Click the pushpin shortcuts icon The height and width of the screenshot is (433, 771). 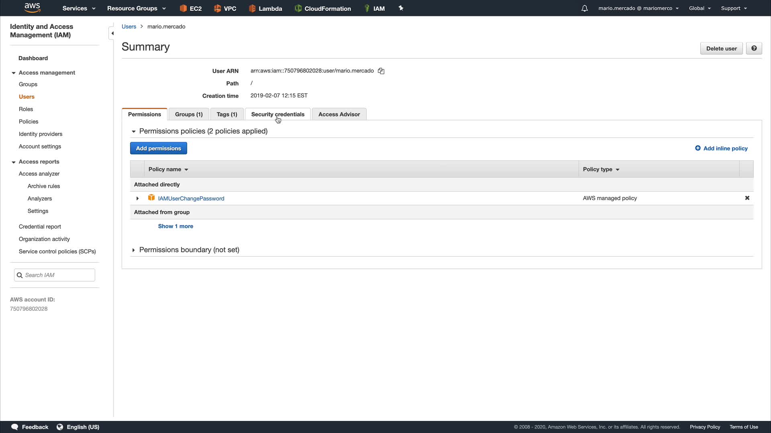[x=401, y=8]
